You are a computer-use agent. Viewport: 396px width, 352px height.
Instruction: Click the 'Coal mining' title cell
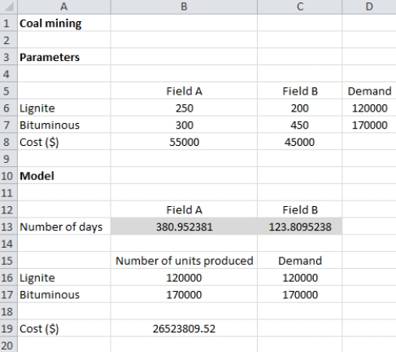[64, 23]
